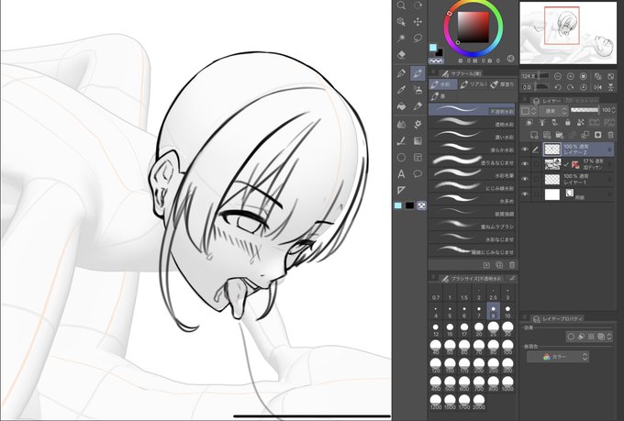
Task: Switch to the リアル sub tool group tab
Action: pos(473,84)
